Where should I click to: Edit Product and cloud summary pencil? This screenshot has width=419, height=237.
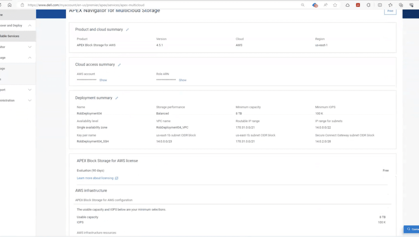click(127, 30)
